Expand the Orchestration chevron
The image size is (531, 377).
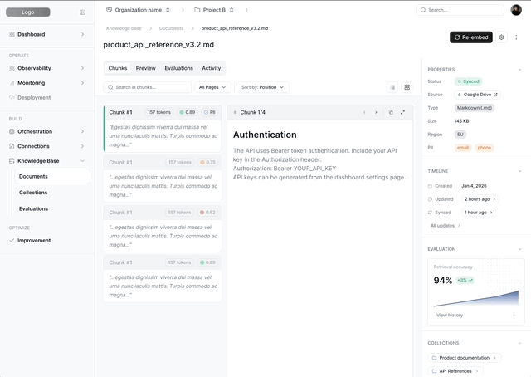click(83, 131)
